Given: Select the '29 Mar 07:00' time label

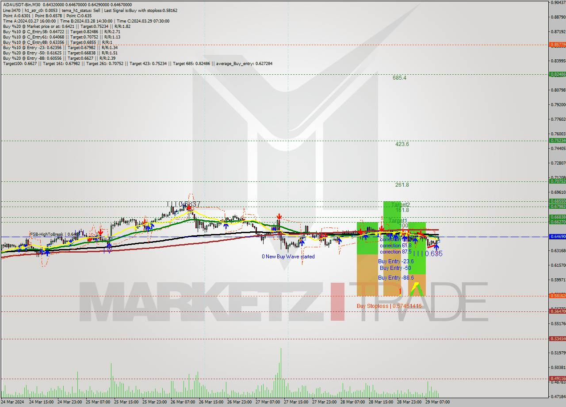Looking at the screenshot, I should (x=437, y=402).
